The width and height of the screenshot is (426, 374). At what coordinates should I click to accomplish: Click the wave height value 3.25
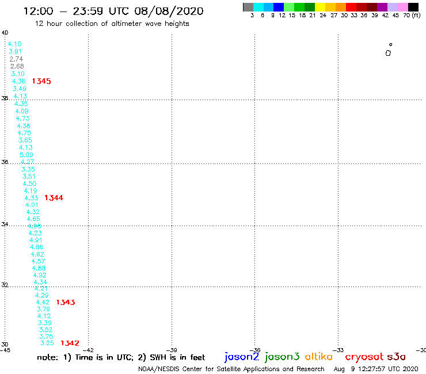coord(47,344)
